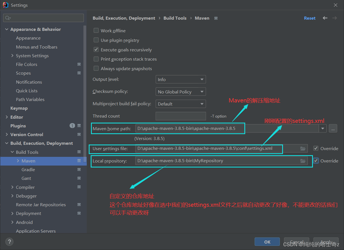Click the OK button

(x=267, y=242)
